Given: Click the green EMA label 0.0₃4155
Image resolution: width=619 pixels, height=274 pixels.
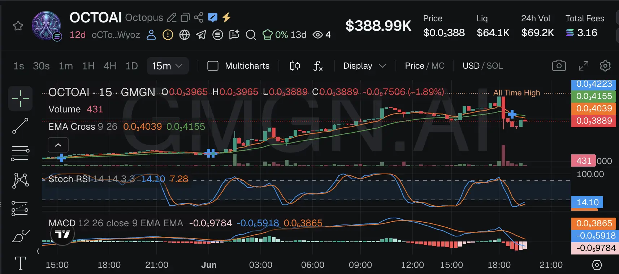Looking at the screenshot, I should 594,96.
